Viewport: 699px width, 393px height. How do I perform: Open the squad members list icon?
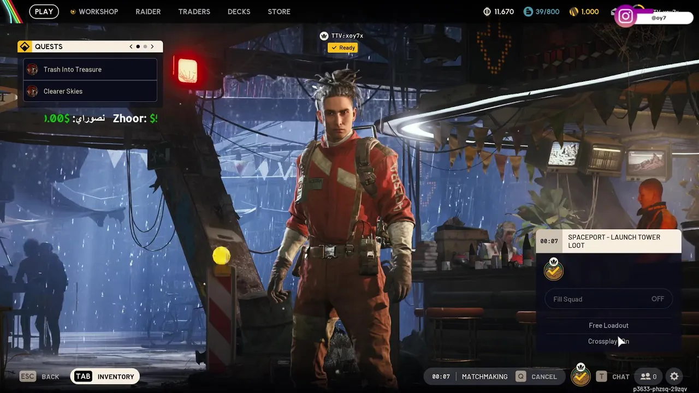click(649, 377)
